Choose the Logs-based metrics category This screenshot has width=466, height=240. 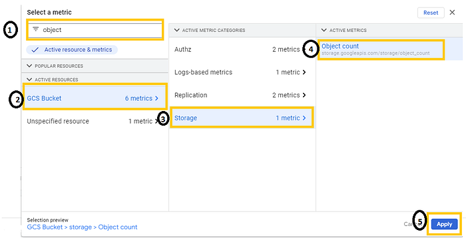point(242,72)
